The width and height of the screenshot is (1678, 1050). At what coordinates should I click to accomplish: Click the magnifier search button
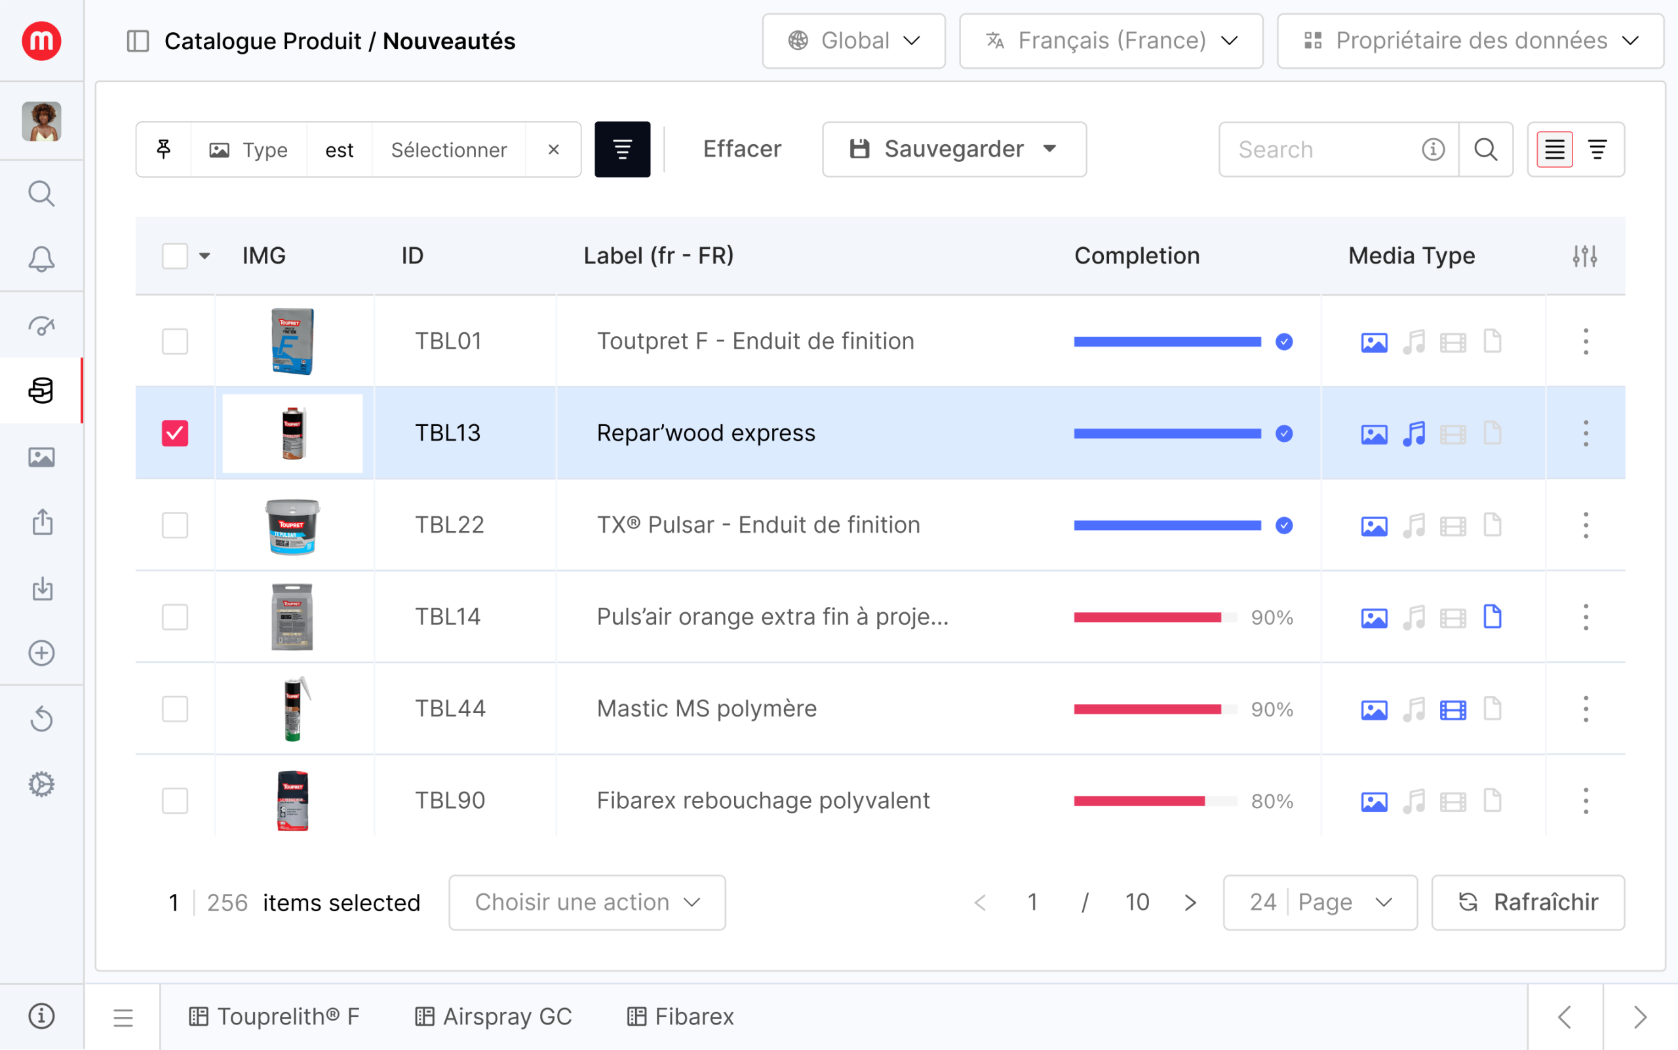1485,149
